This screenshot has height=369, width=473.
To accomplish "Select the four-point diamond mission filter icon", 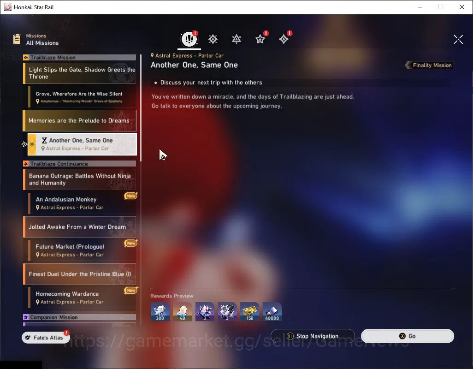I will [284, 39].
